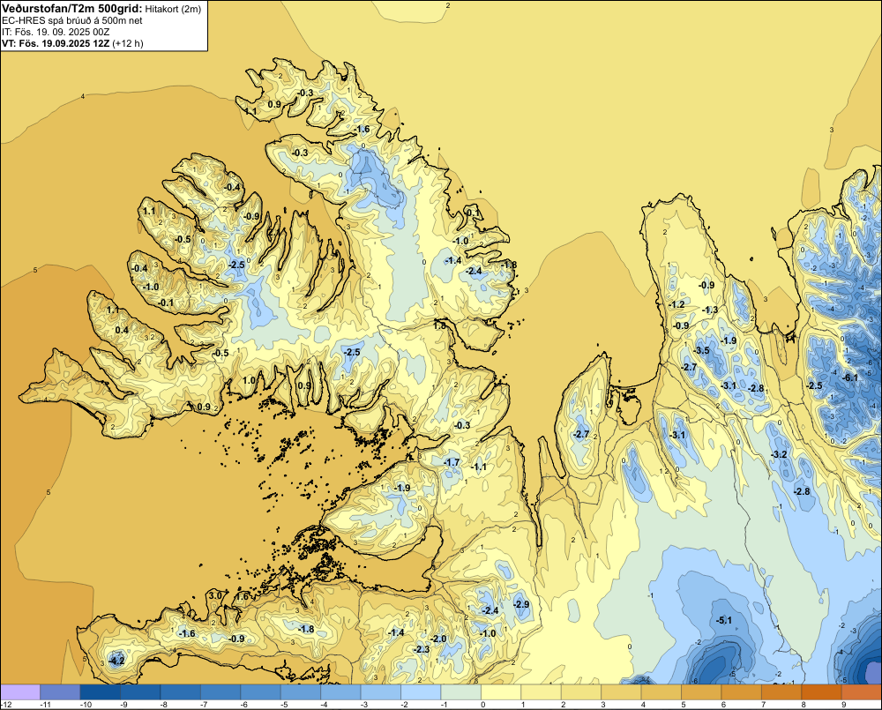Image resolution: width=882 pixels, height=710 pixels.
Task: Click the temperature value 1.8
Action: [440, 325]
